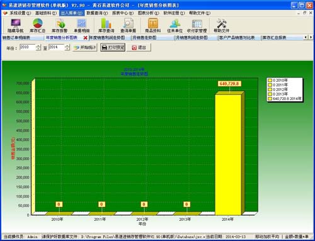Click the start year field showing 2010

[x=28, y=47]
